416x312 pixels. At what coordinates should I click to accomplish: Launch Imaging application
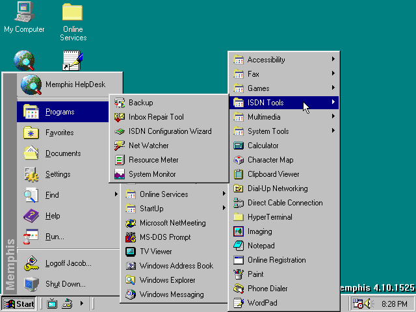(x=284, y=231)
